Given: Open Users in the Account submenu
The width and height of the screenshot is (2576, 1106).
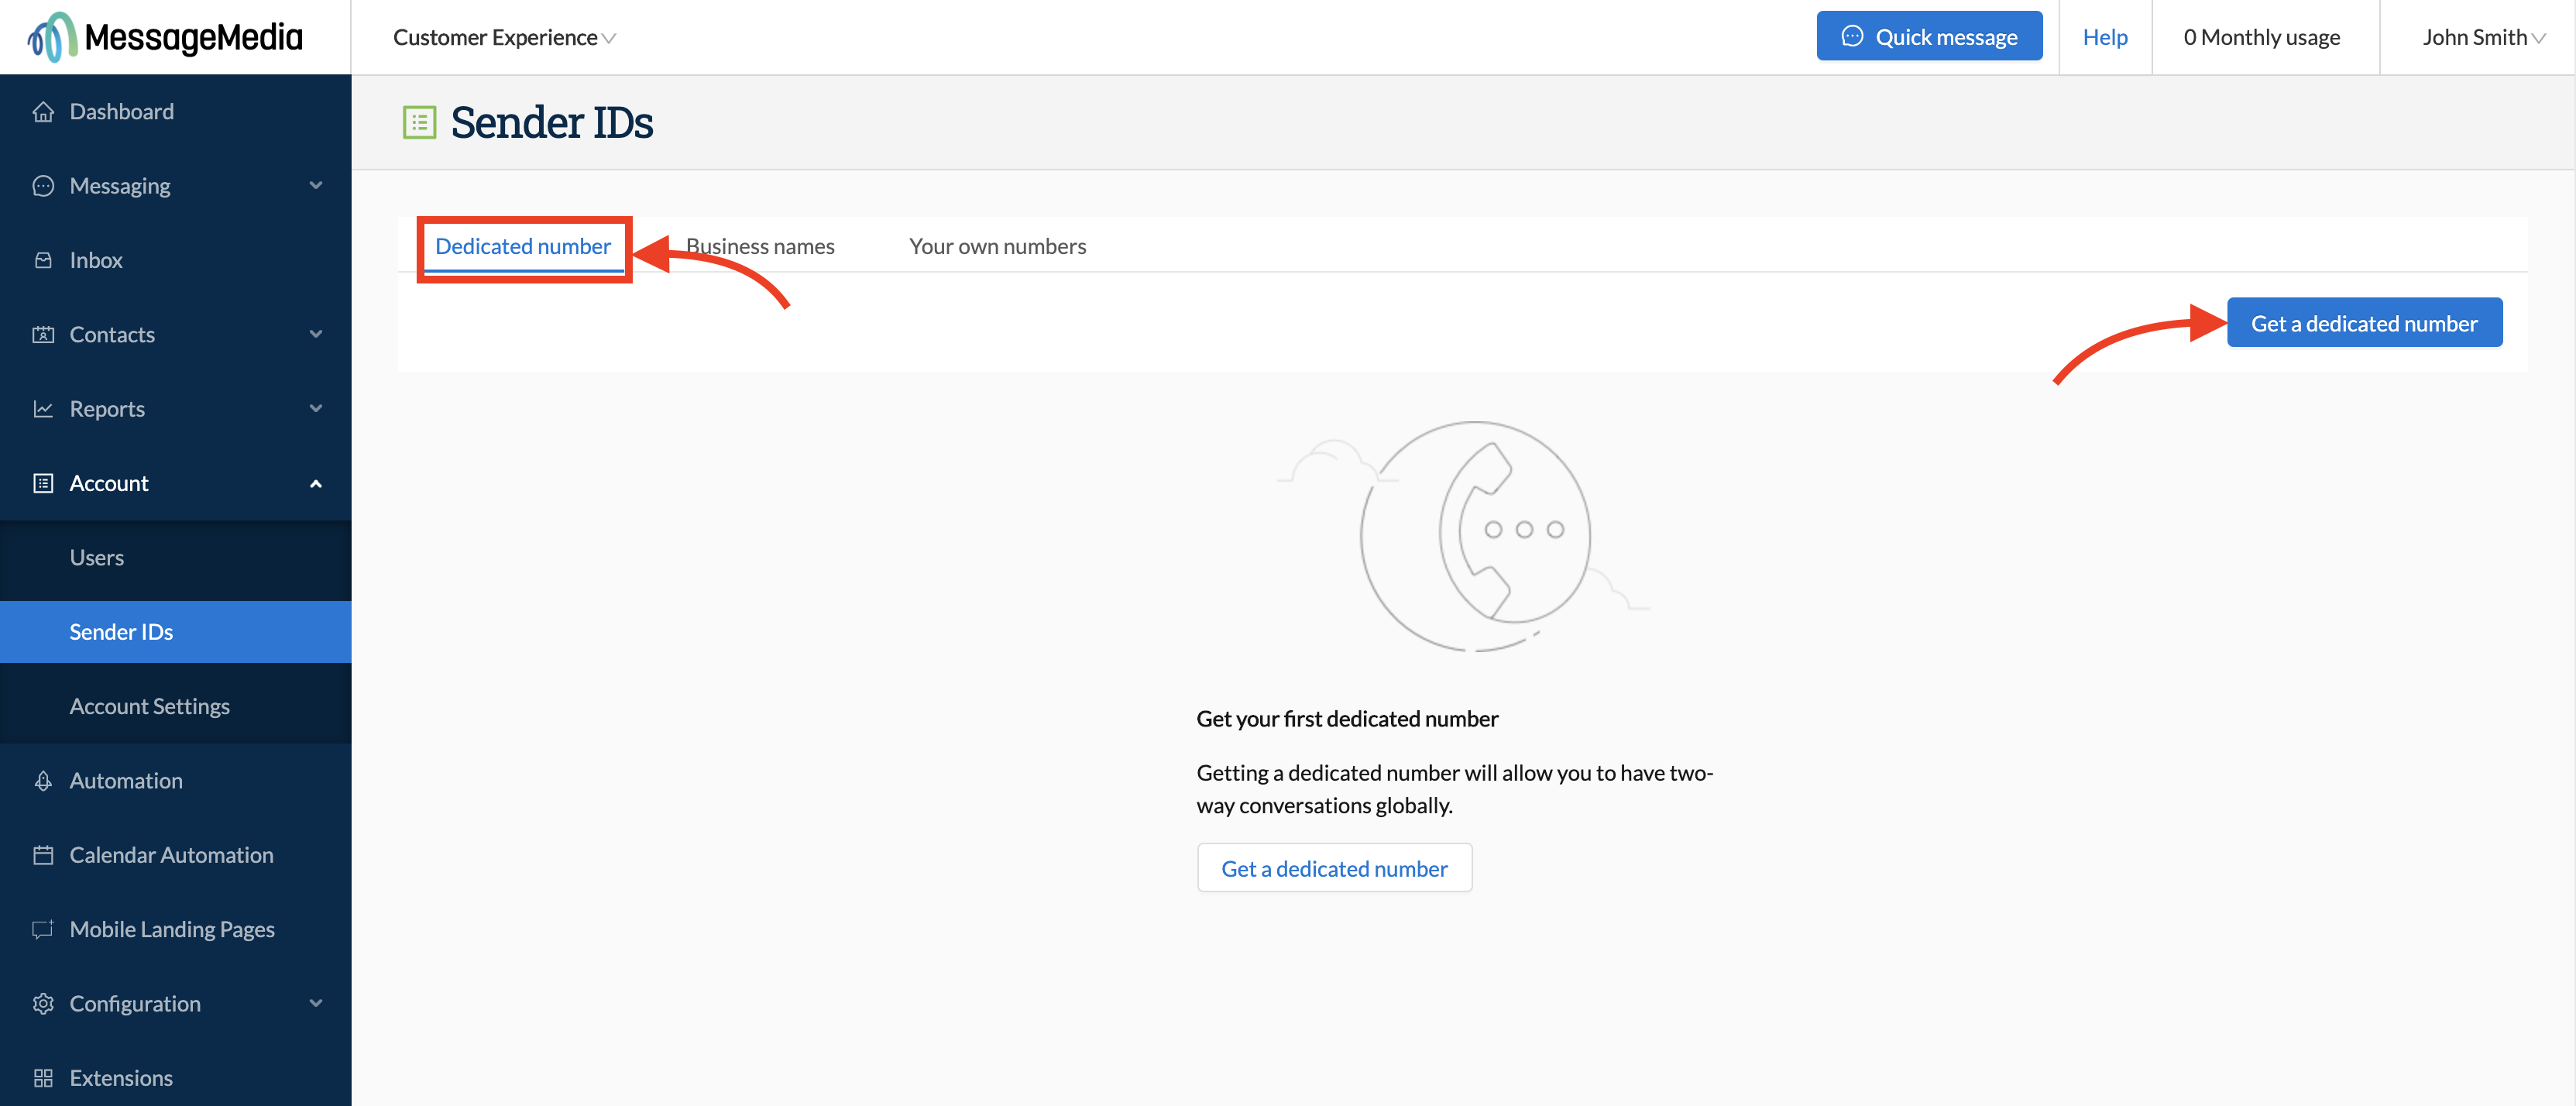Looking at the screenshot, I should tap(176, 558).
